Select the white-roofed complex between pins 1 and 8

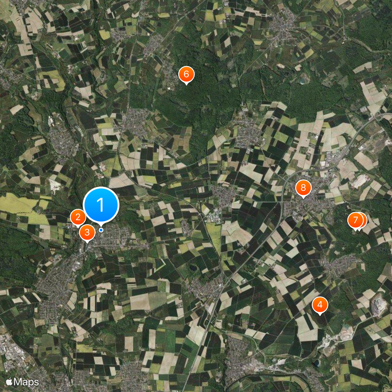214,217
